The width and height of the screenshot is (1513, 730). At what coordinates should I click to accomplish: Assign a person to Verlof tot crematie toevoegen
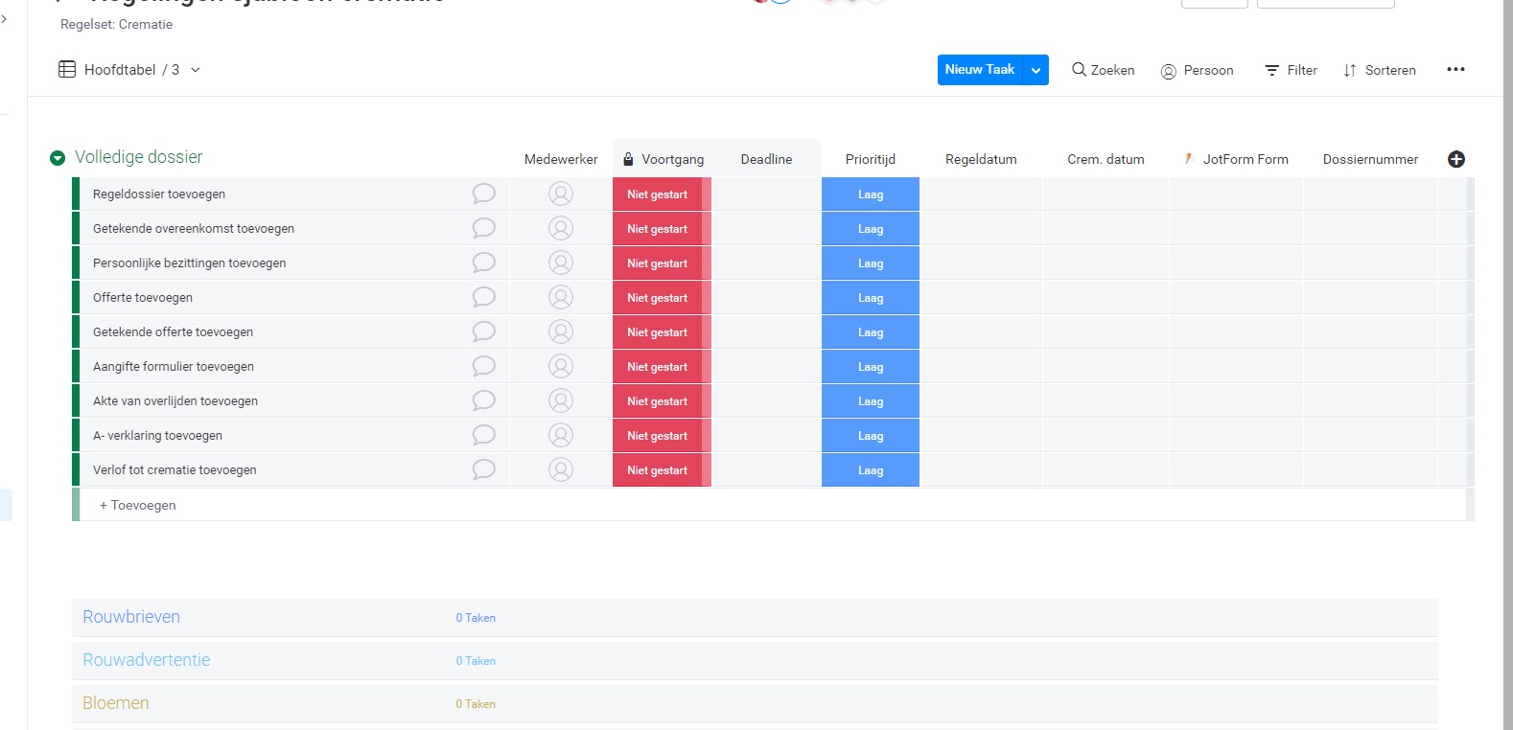[x=561, y=469]
